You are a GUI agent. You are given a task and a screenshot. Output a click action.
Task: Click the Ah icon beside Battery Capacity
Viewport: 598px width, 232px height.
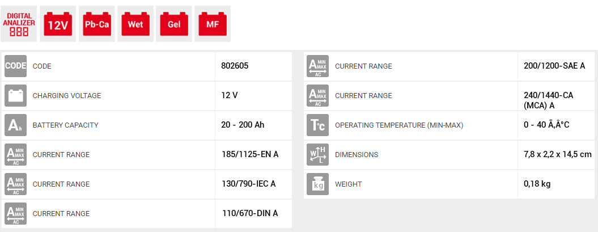click(x=16, y=125)
